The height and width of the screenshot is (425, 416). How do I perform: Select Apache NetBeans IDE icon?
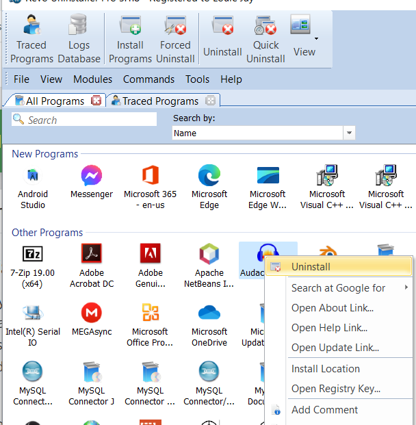pos(209,254)
